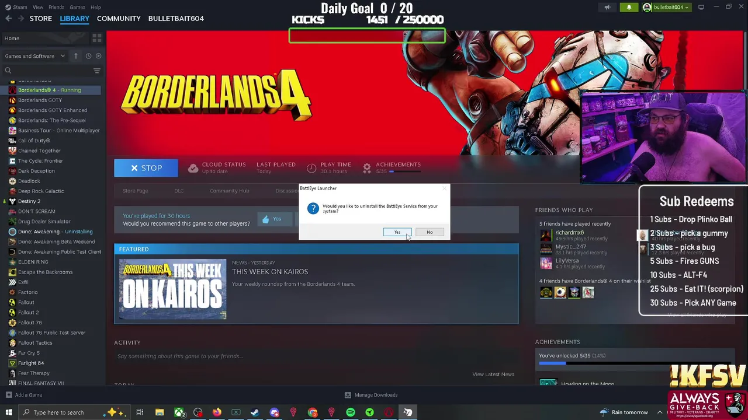Open Windows Start menu

pos(8,412)
